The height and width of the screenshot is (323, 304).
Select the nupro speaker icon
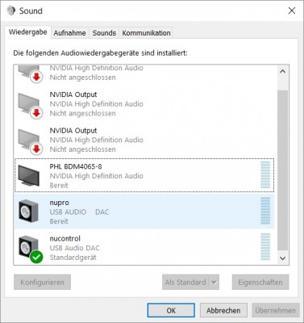[x=28, y=212]
